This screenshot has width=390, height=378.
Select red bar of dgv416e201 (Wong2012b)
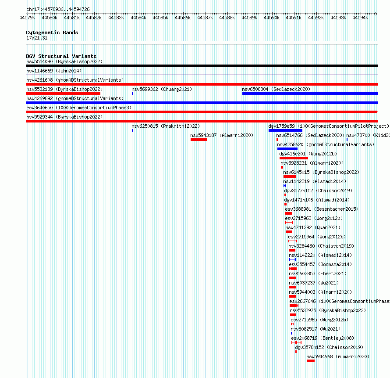coord(294,158)
